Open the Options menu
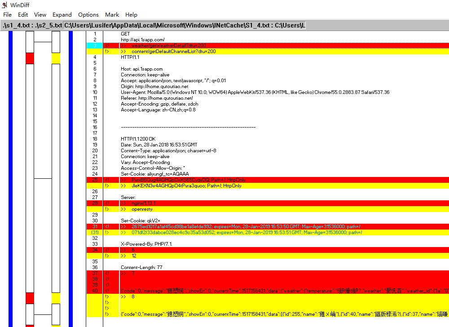Screen dimensions: 449x327 (x=88, y=15)
